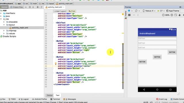Open the API 27 version dropdown

[x=161, y=11]
